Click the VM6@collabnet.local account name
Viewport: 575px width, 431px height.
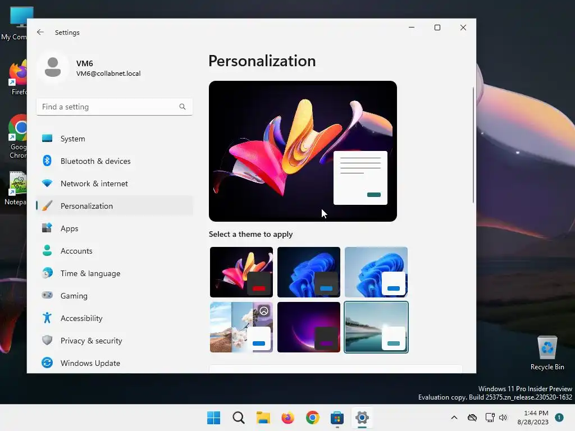point(108,74)
